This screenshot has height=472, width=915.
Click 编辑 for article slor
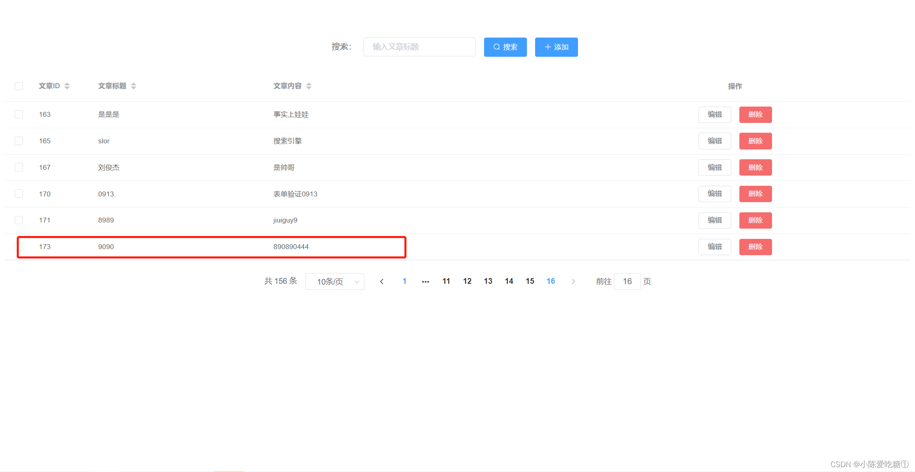pos(714,141)
